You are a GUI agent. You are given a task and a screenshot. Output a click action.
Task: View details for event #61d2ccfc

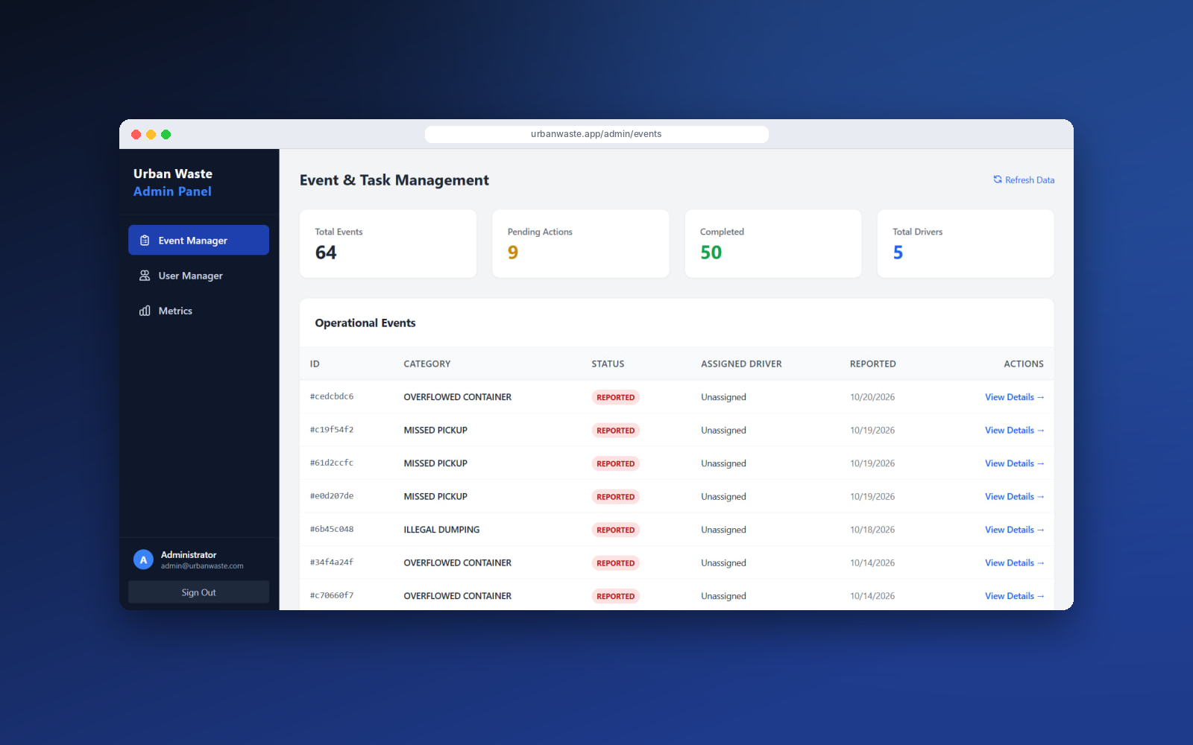click(x=1014, y=463)
